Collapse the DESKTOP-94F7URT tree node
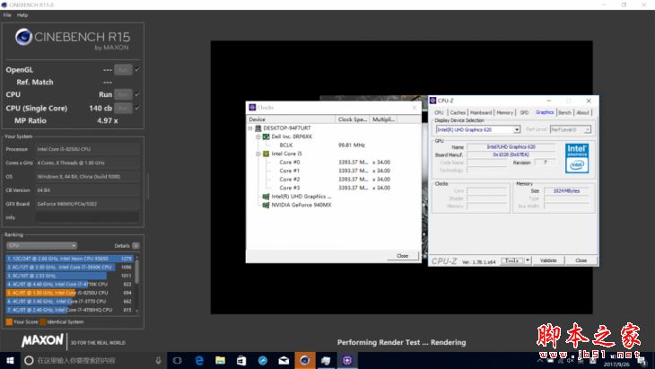 point(250,127)
